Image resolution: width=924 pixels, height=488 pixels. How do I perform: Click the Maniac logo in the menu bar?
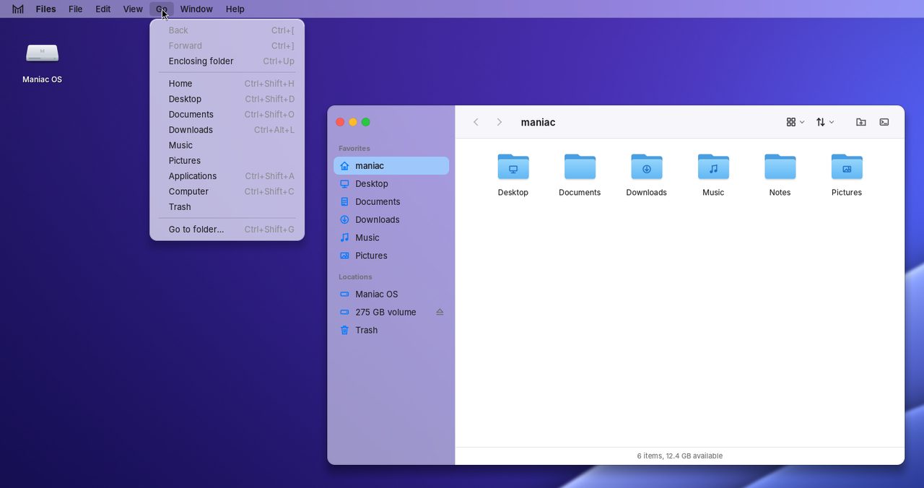point(18,9)
